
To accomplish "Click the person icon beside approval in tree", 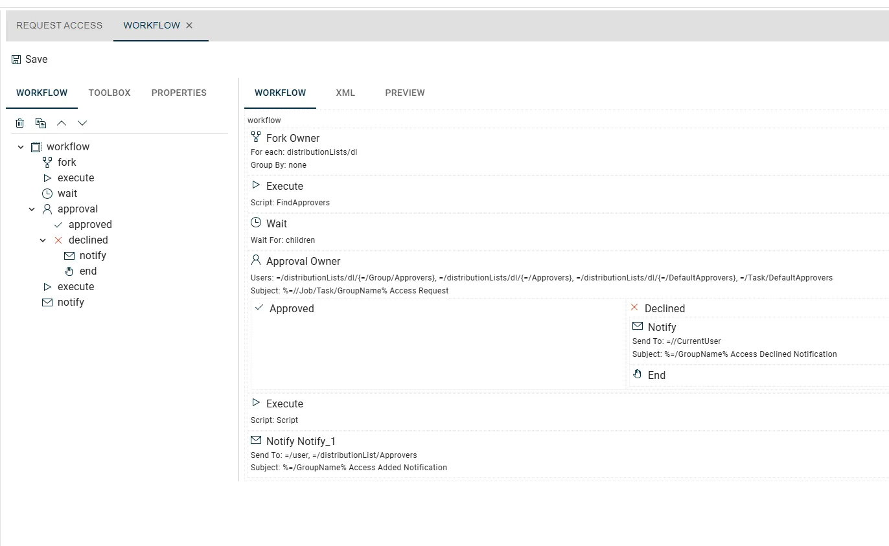I will tap(47, 209).
